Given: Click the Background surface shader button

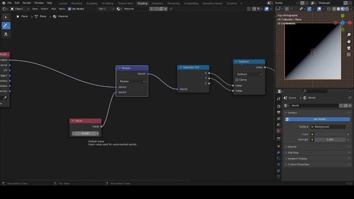Looking at the screenshot, I should 328,127.
